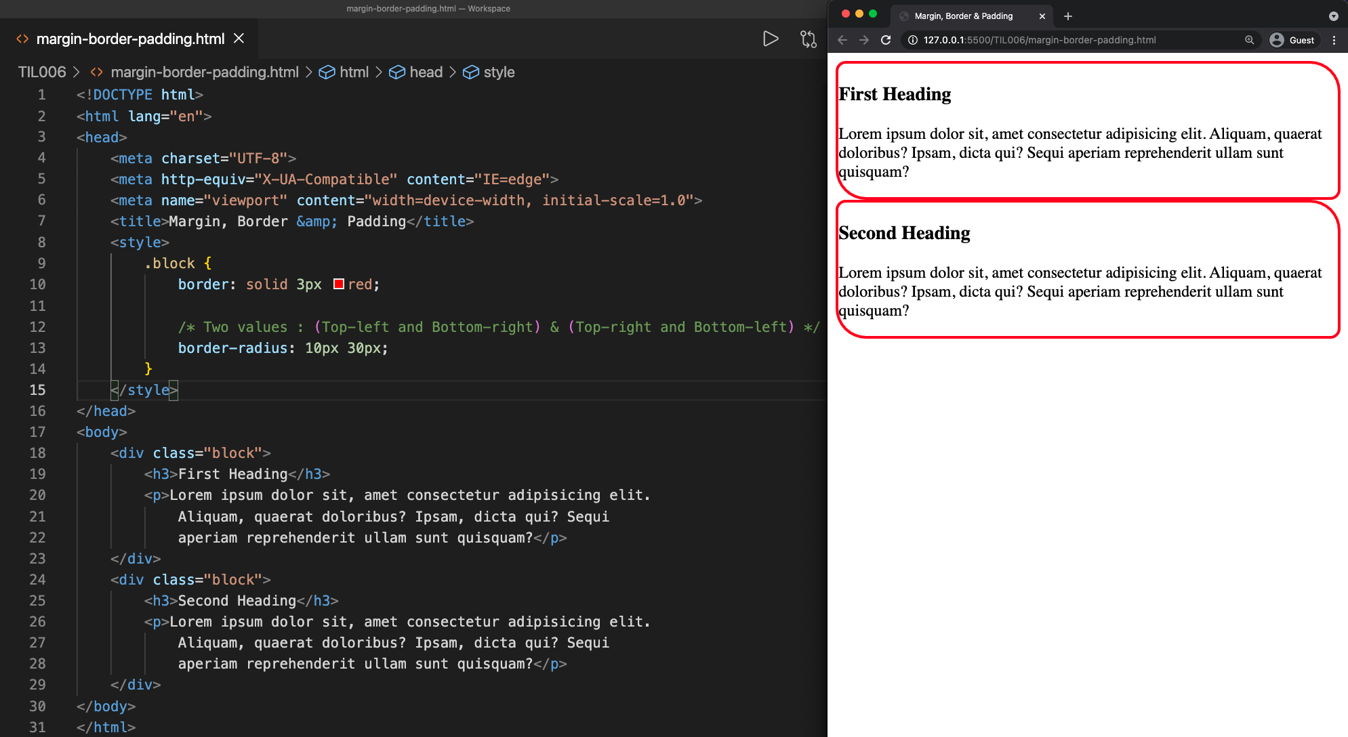This screenshot has width=1348, height=737.
Task: Click the red color swatch on line 10
Action: coord(339,285)
